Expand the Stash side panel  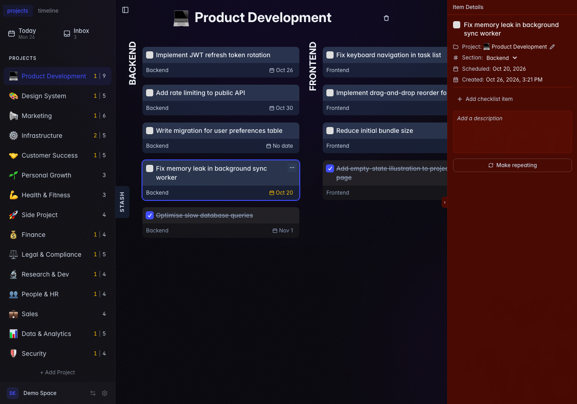pos(122,202)
